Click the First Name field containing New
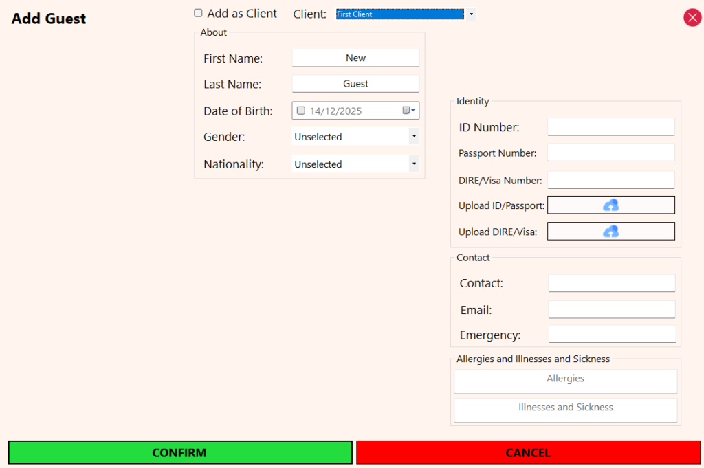The image size is (704, 468). pyautogui.click(x=355, y=58)
